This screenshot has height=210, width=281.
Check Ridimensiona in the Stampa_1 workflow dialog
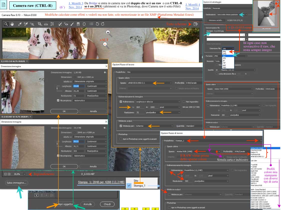coord(169,170)
